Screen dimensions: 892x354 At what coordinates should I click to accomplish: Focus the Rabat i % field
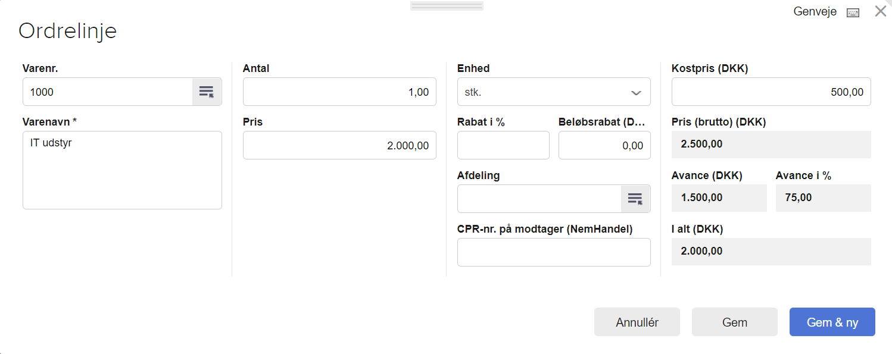point(503,145)
